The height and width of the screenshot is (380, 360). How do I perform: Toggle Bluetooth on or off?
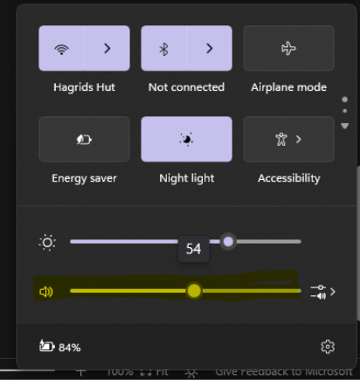163,48
